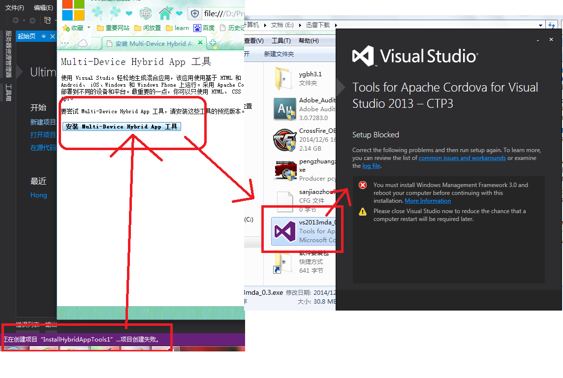This screenshot has width=563, height=378.
Task: Click the Explorer refresh button
Action: (552, 25)
